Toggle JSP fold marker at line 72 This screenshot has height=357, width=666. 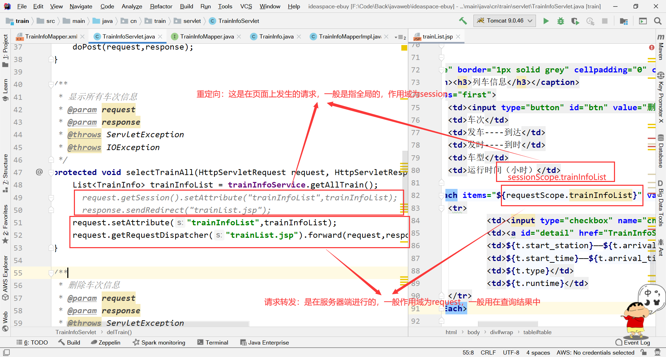point(442,70)
